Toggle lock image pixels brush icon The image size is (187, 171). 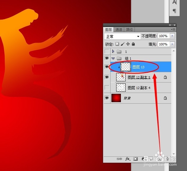coord(122,44)
